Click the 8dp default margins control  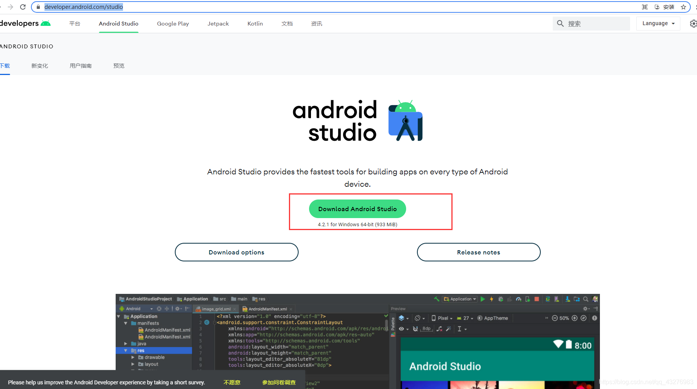(x=427, y=329)
